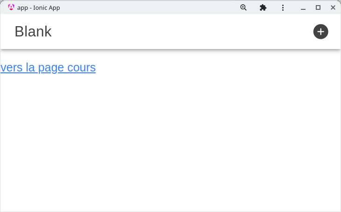This screenshot has height=212, width=341.
Task: Maximize the Ionic App window
Action: coord(318,7)
